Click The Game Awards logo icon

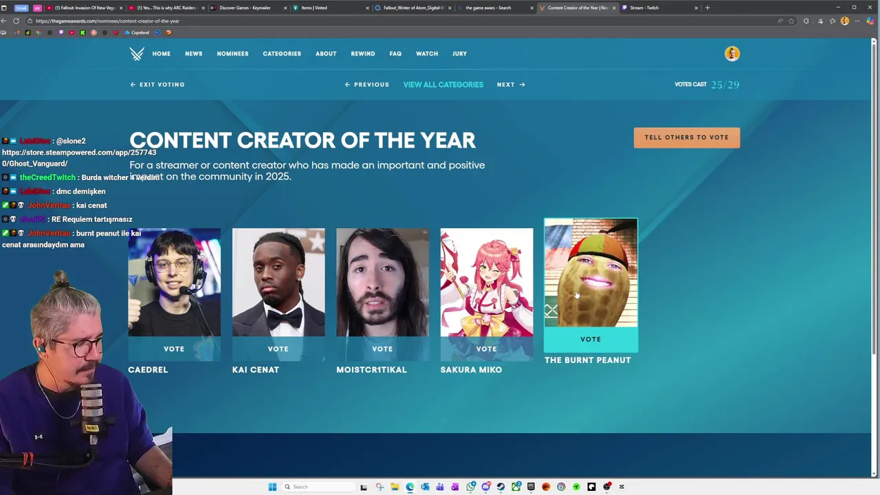click(x=137, y=54)
